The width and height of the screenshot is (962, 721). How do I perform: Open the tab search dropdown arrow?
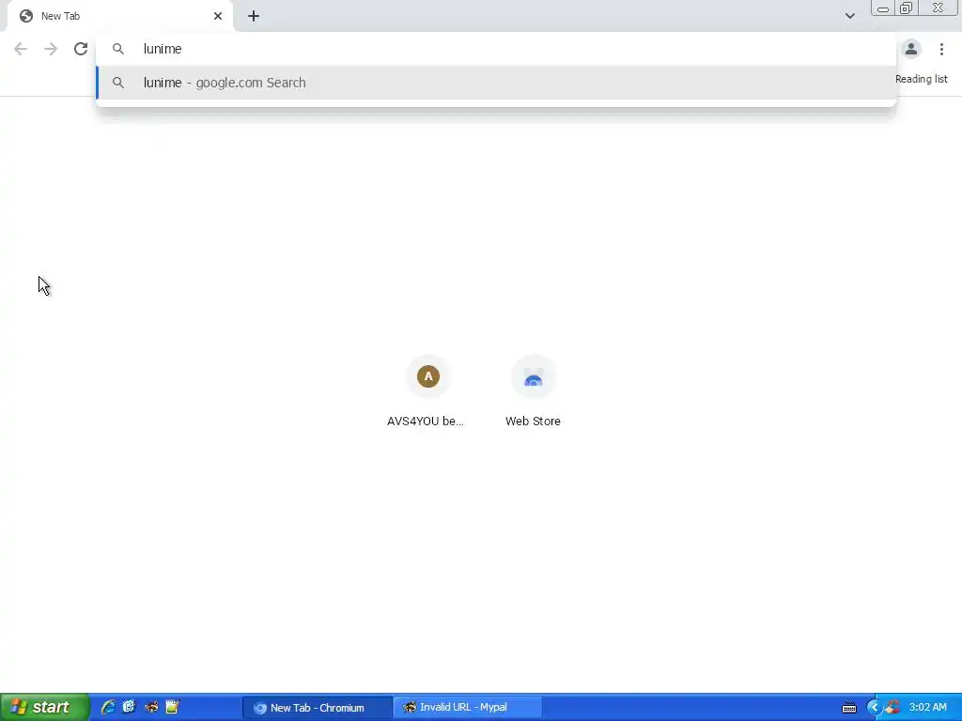click(x=849, y=16)
